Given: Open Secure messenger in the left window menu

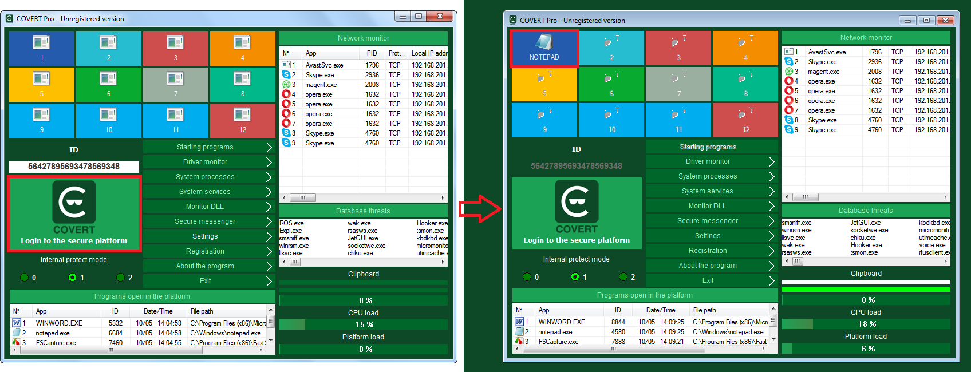Looking at the screenshot, I should pyautogui.click(x=205, y=221).
